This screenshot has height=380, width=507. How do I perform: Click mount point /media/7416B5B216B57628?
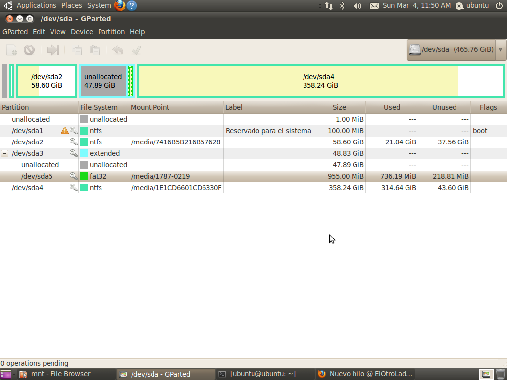(x=176, y=142)
